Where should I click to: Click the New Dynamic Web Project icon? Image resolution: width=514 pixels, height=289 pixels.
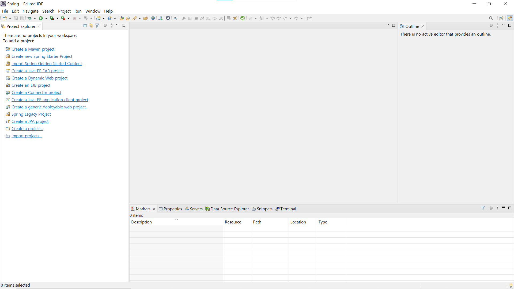[98, 18]
